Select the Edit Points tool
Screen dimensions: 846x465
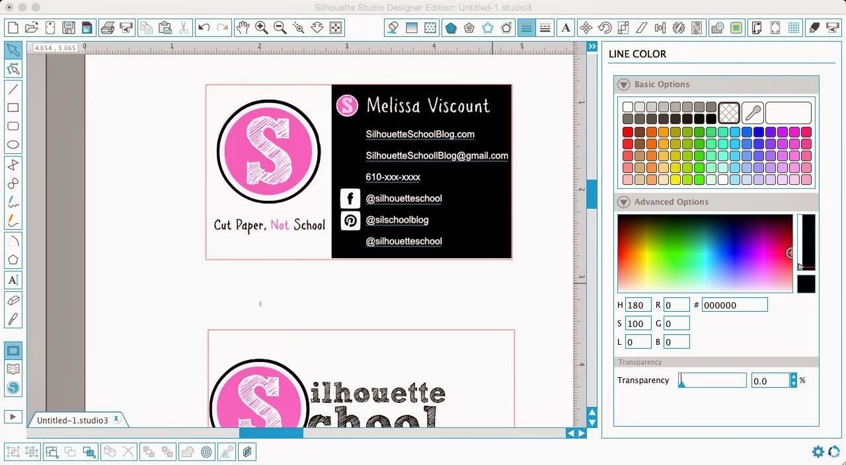(x=13, y=69)
